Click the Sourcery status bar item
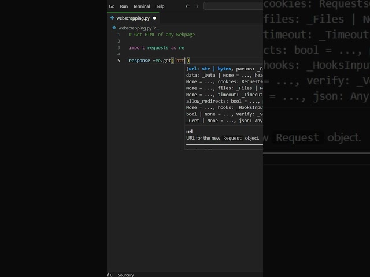This screenshot has height=277, width=370. [125, 275]
